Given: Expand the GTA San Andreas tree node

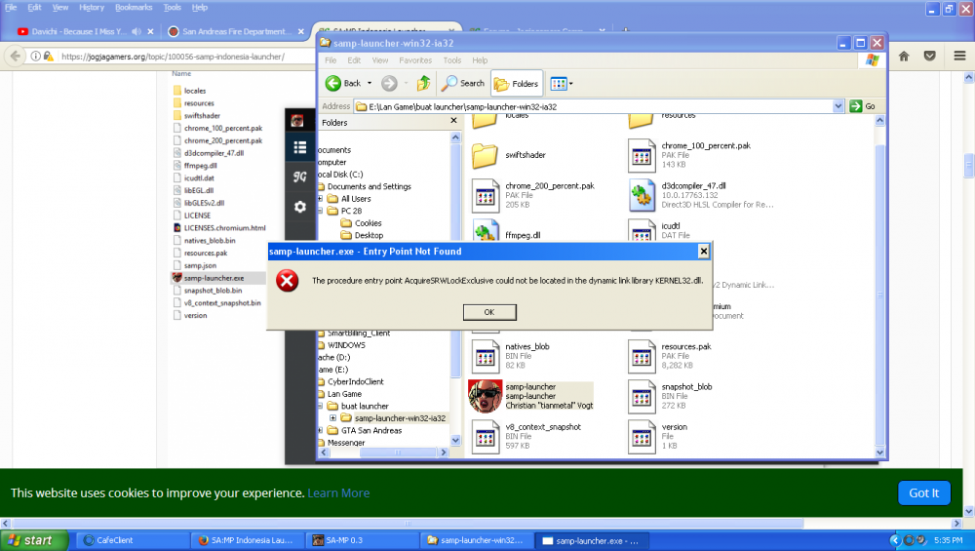Looking at the screenshot, I should pyautogui.click(x=321, y=430).
